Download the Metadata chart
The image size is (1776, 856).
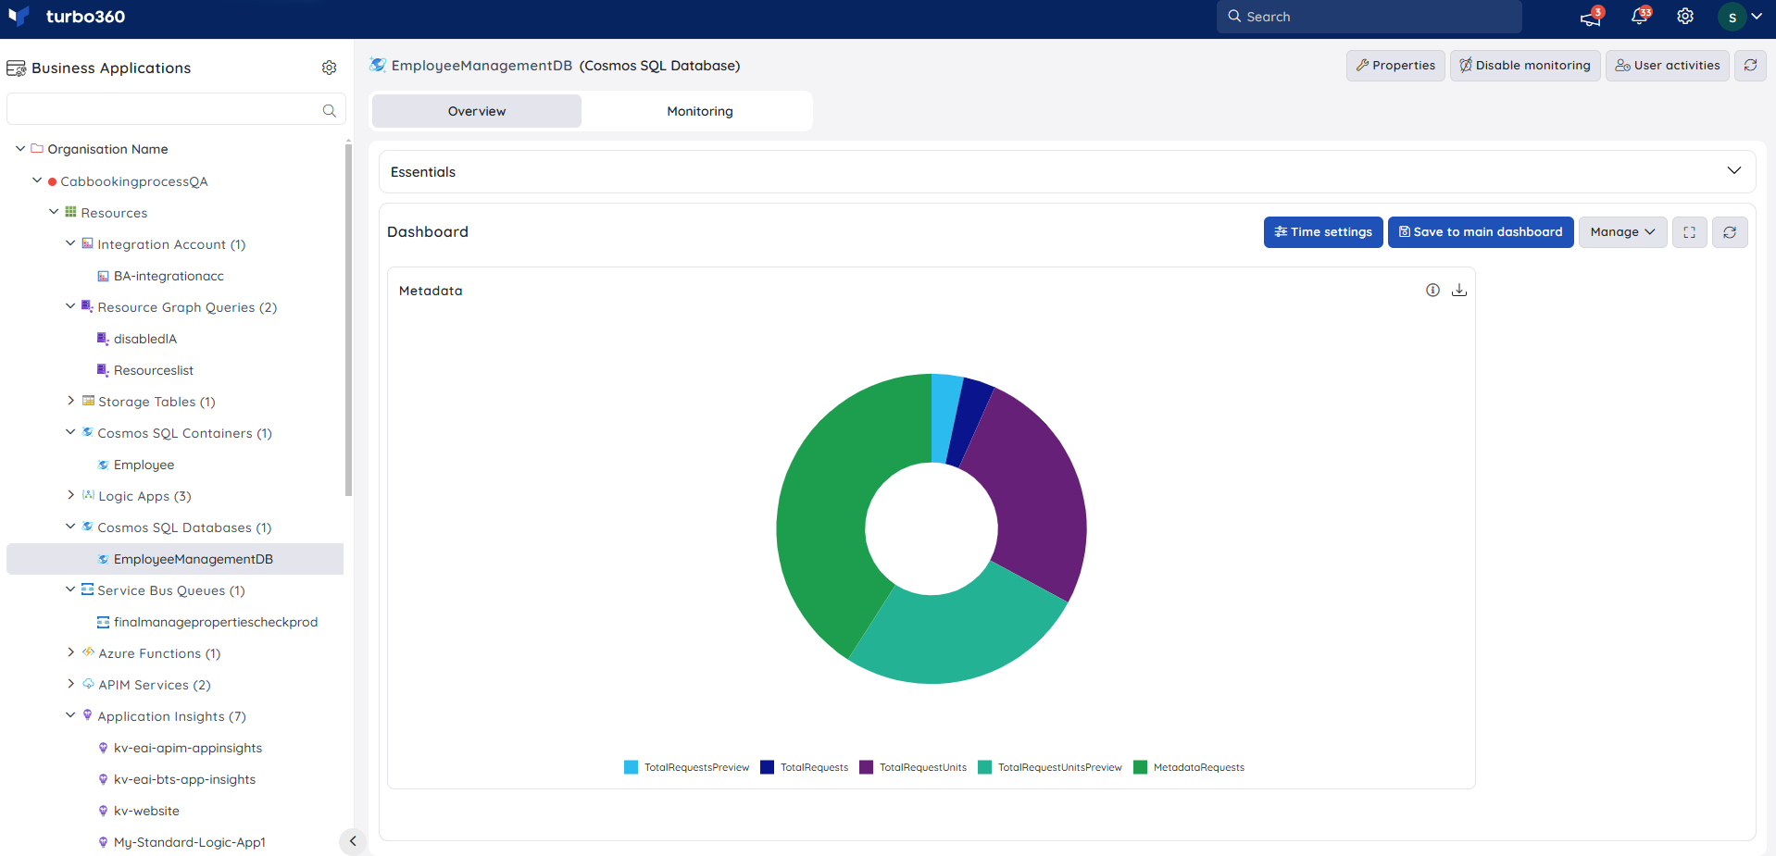[1459, 290]
